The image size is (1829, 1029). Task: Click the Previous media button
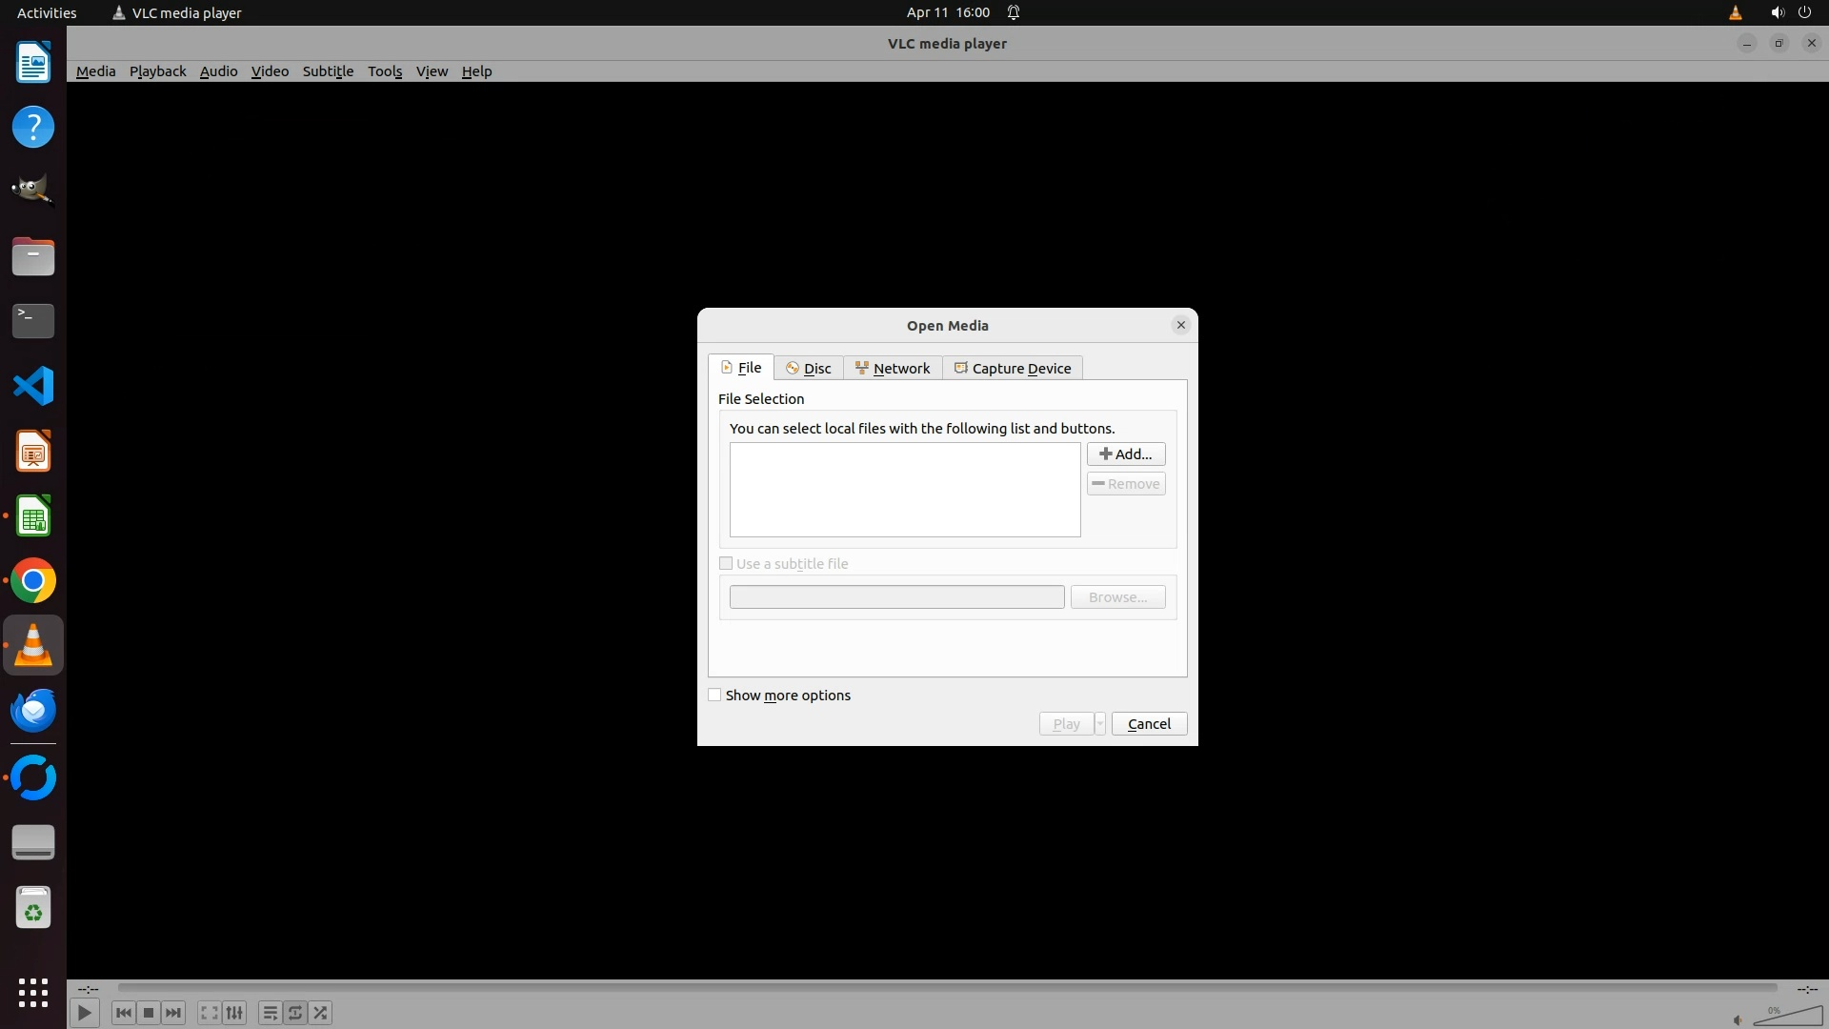coord(123,1013)
